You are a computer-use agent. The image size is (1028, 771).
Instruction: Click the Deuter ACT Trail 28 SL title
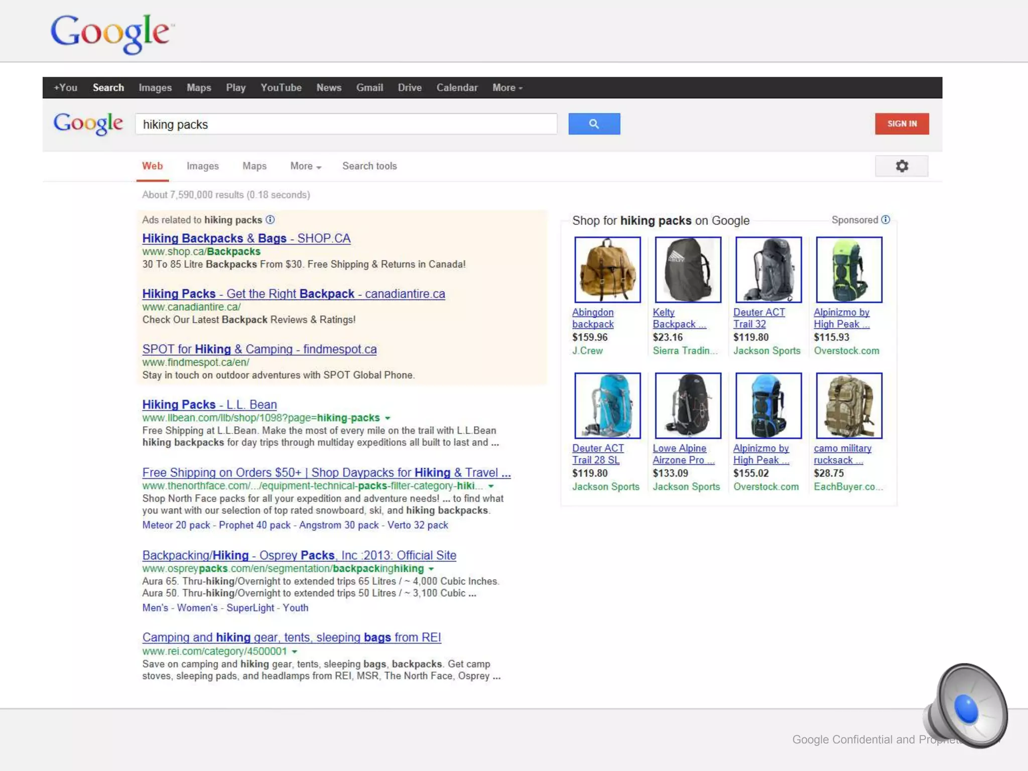coord(598,454)
